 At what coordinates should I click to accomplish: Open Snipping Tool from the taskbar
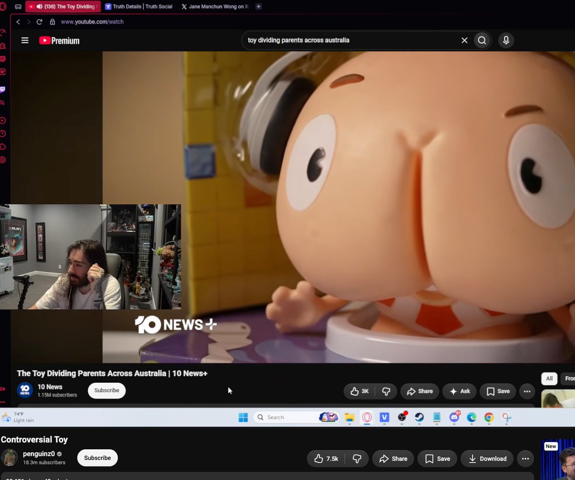tap(506, 417)
